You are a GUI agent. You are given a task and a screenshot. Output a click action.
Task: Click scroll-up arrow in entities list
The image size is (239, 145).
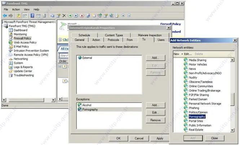[232, 60]
